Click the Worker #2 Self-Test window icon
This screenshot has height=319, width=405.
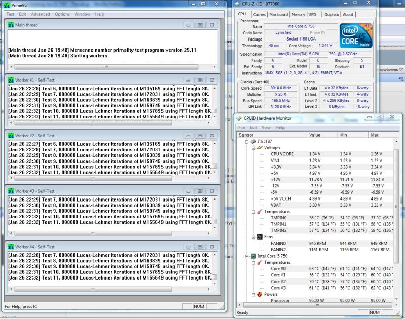[11, 136]
